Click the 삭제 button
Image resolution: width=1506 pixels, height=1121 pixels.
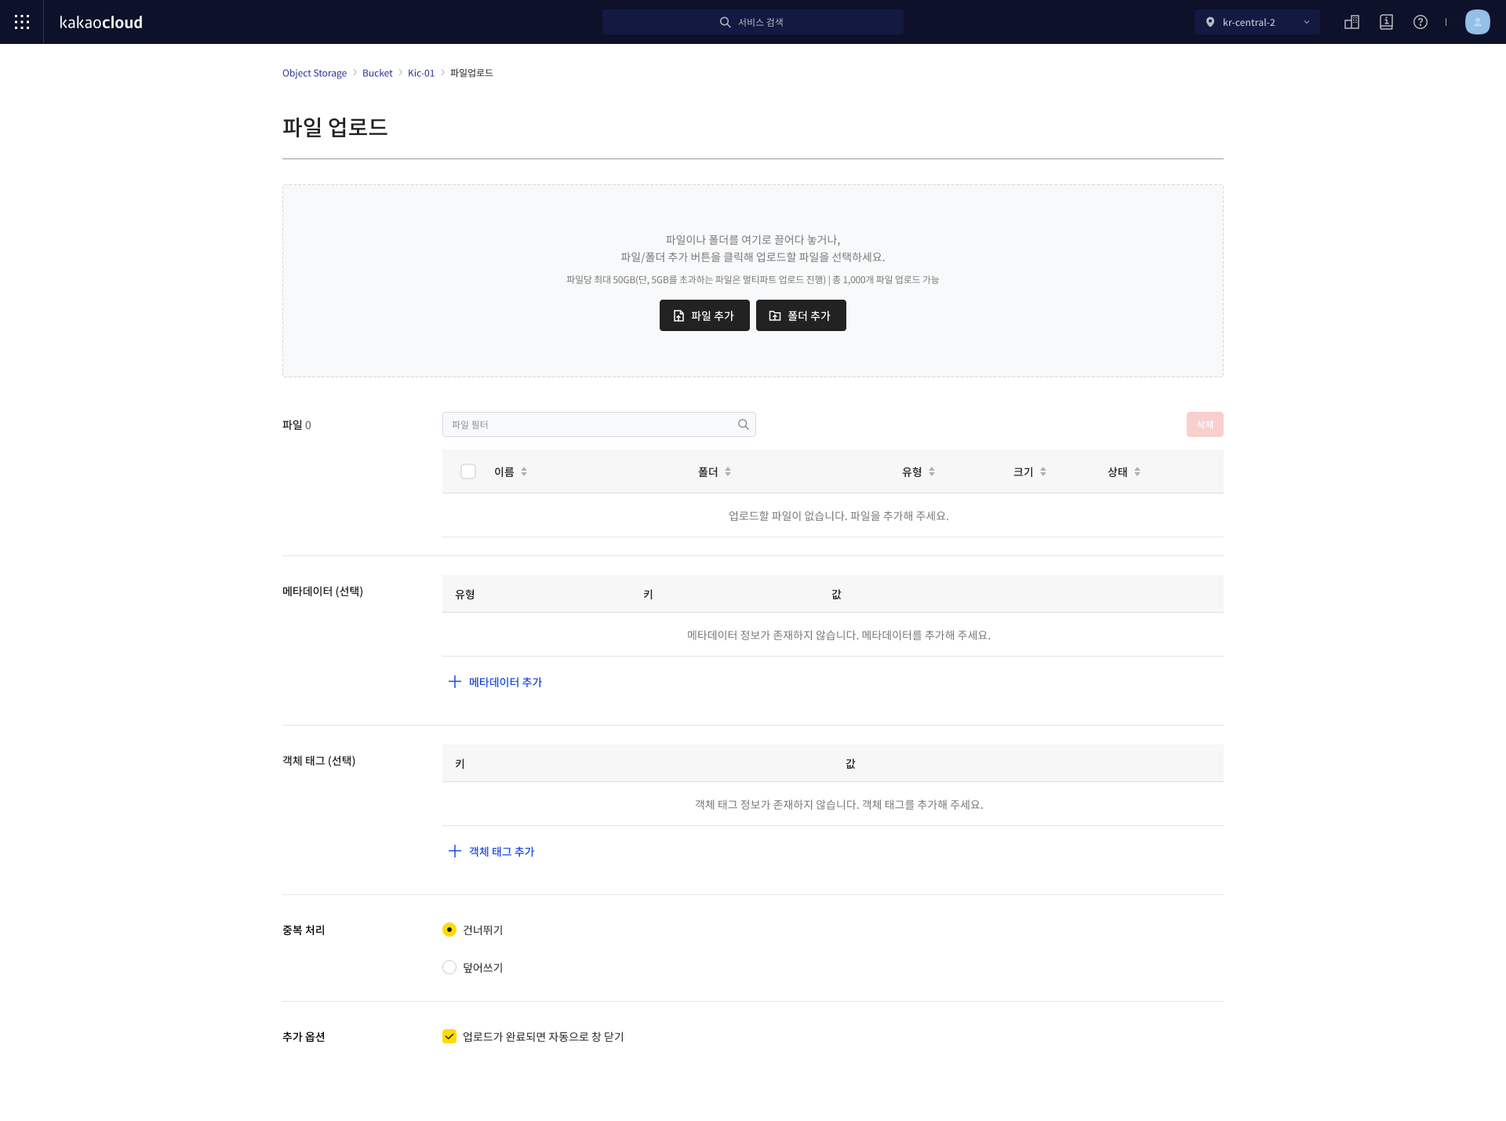[1205, 424]
